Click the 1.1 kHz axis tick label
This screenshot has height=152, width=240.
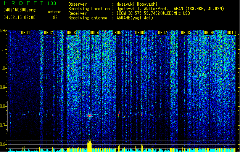[x=3, y=49]
